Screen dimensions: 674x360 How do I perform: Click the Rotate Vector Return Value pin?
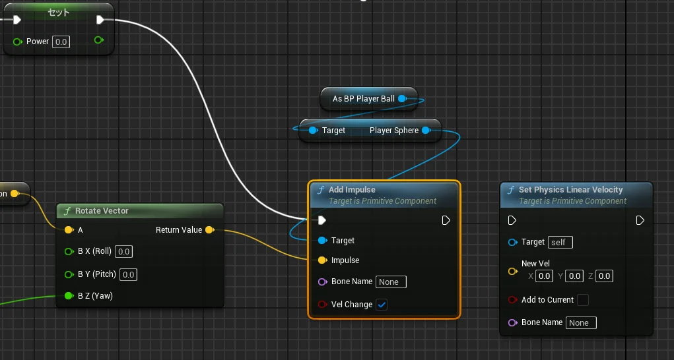(209, 230)
